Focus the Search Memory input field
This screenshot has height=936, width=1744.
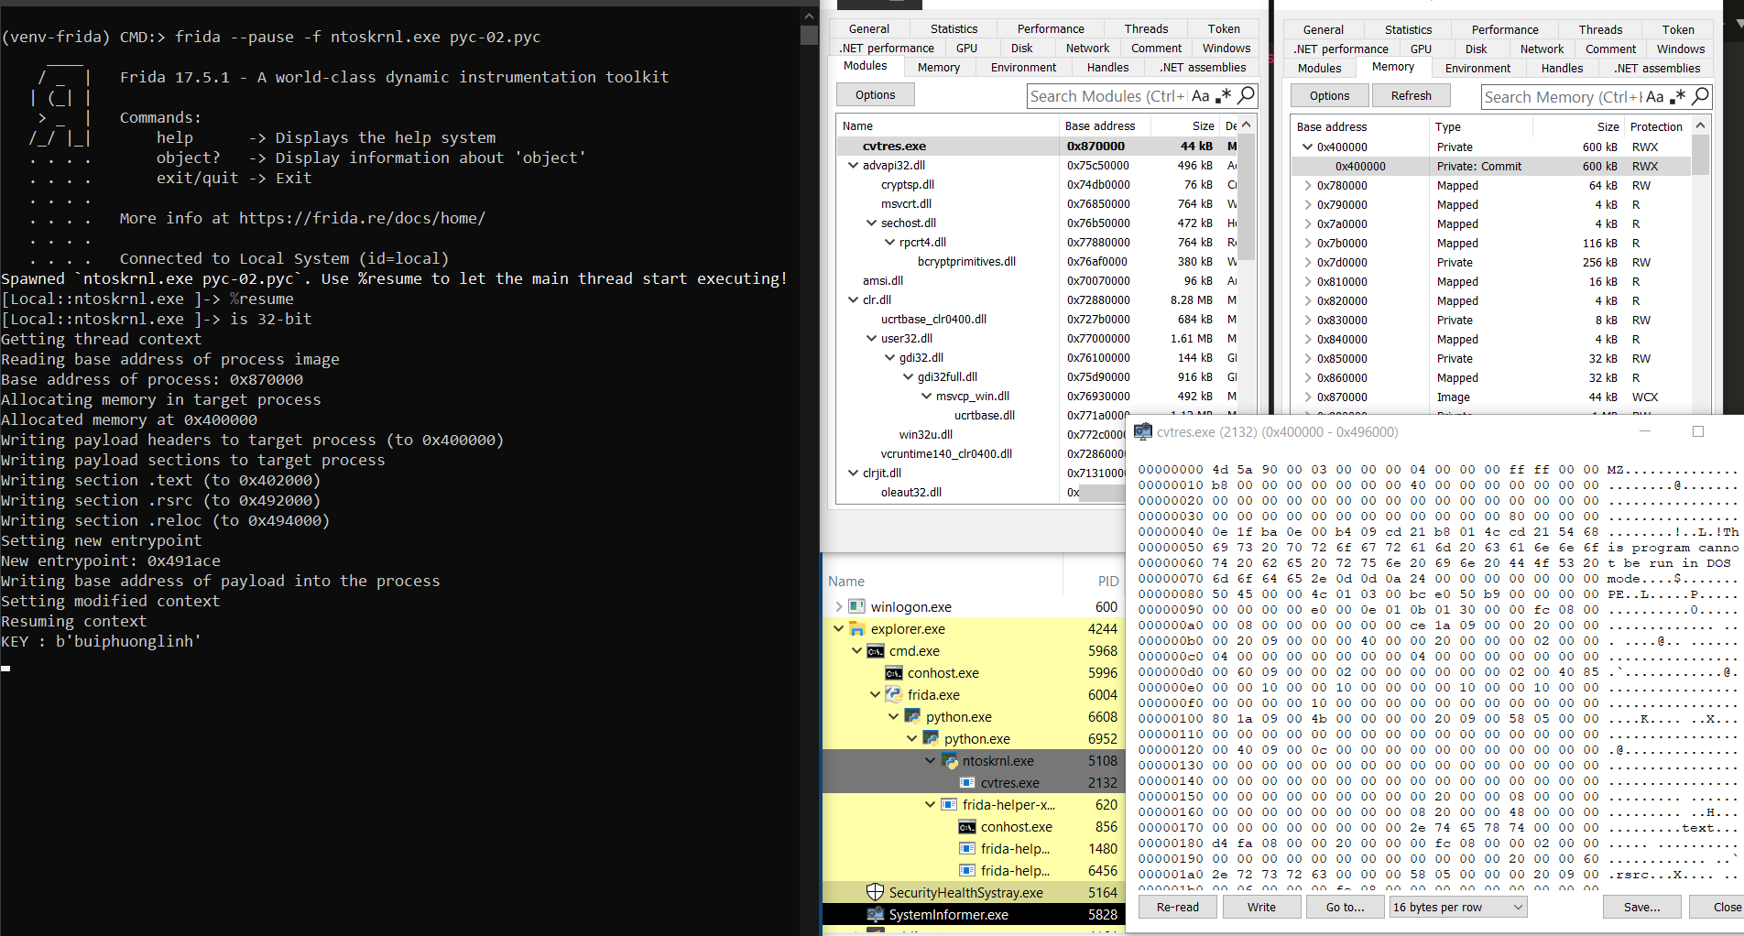1562,96
